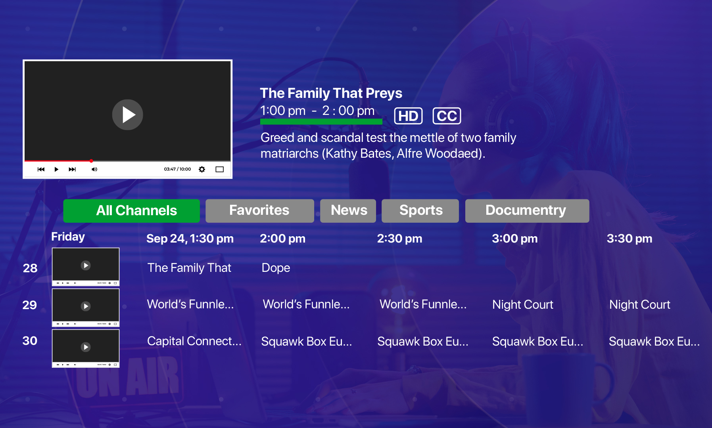The image size is (712, 428).
Task: Seek on the red video progress bar
Action: coord(127,161)
